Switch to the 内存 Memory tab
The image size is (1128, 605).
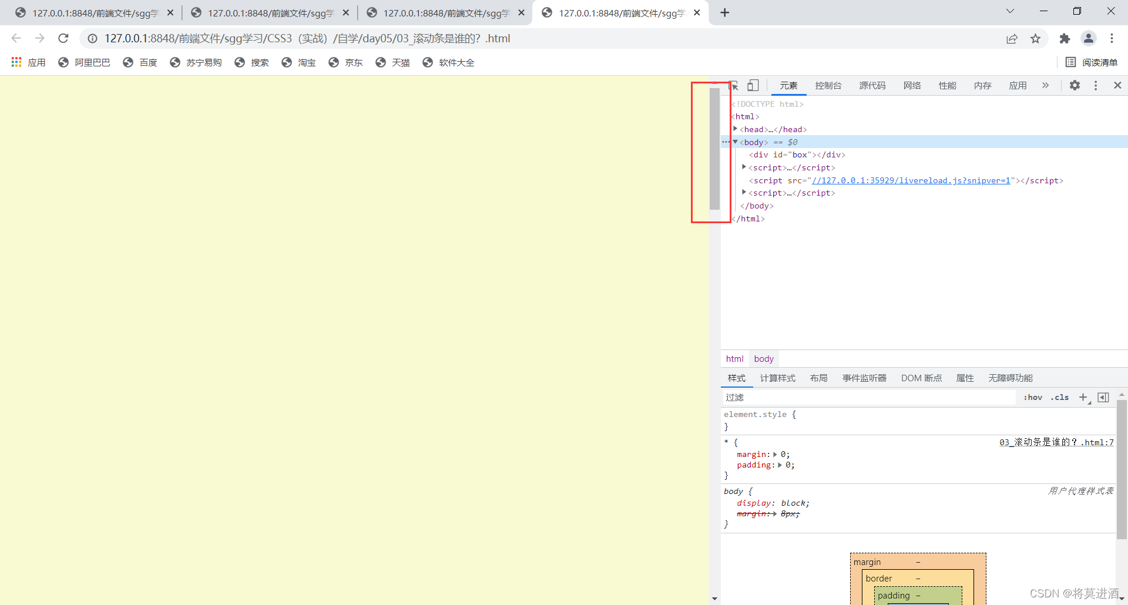[x=982, y=86]
